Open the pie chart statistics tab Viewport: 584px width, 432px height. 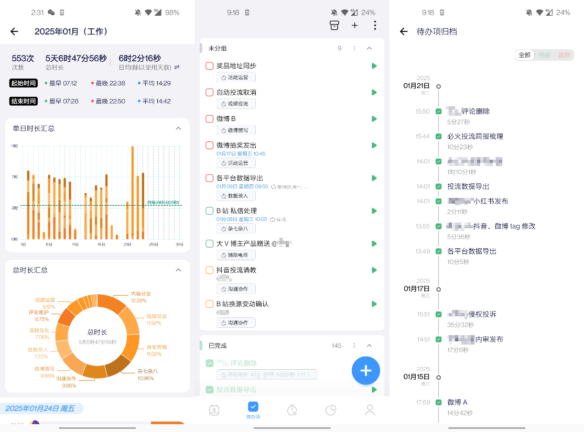331,410
